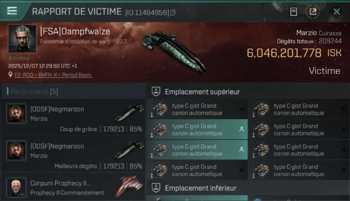Screen dimensions: 350x201
Task: Select bottom right canon automatique module
Action: 299,170
